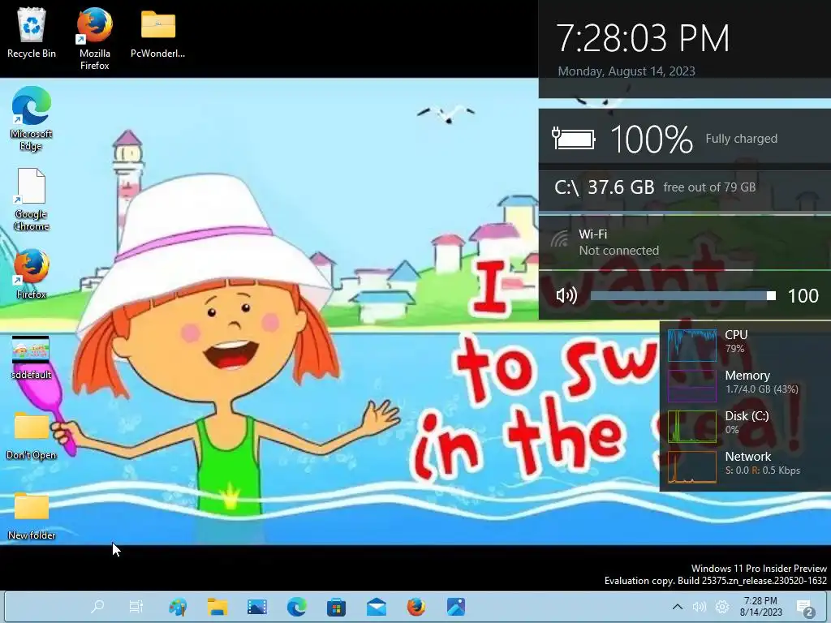Click the tray settings gear icon
Image resolution: width=831 pixels, height=623 pixels.
coord(721,607)
